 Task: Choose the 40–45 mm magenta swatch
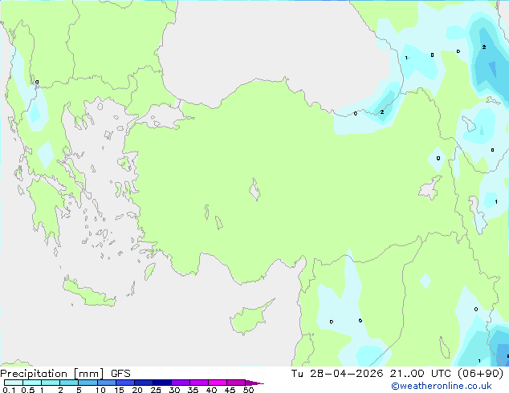pyautogui.click(x=218, y=383)
